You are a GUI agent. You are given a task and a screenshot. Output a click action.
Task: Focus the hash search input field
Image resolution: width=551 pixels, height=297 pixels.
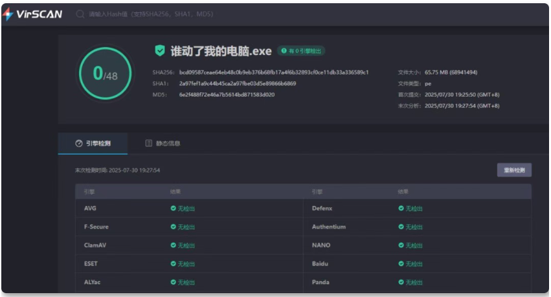point(151,14)
